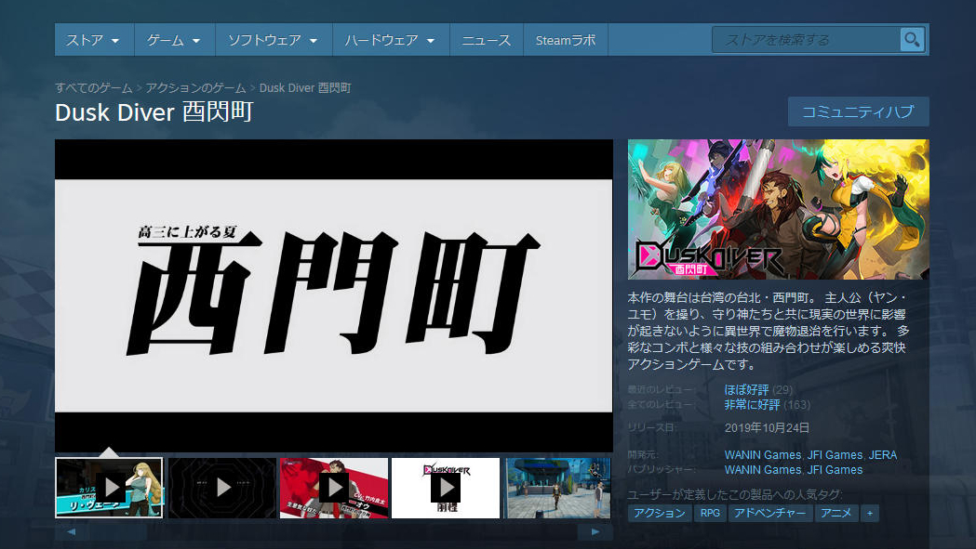Viewport: 976px width, 549px height.
Task: Click the left arrow of thumbnail strip
Action: (x=71, y=531)
